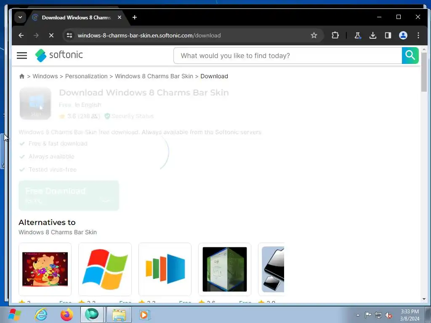View site information icon in address bar
The height and width of the screenshot is (323, 431).
coord(69,35)
